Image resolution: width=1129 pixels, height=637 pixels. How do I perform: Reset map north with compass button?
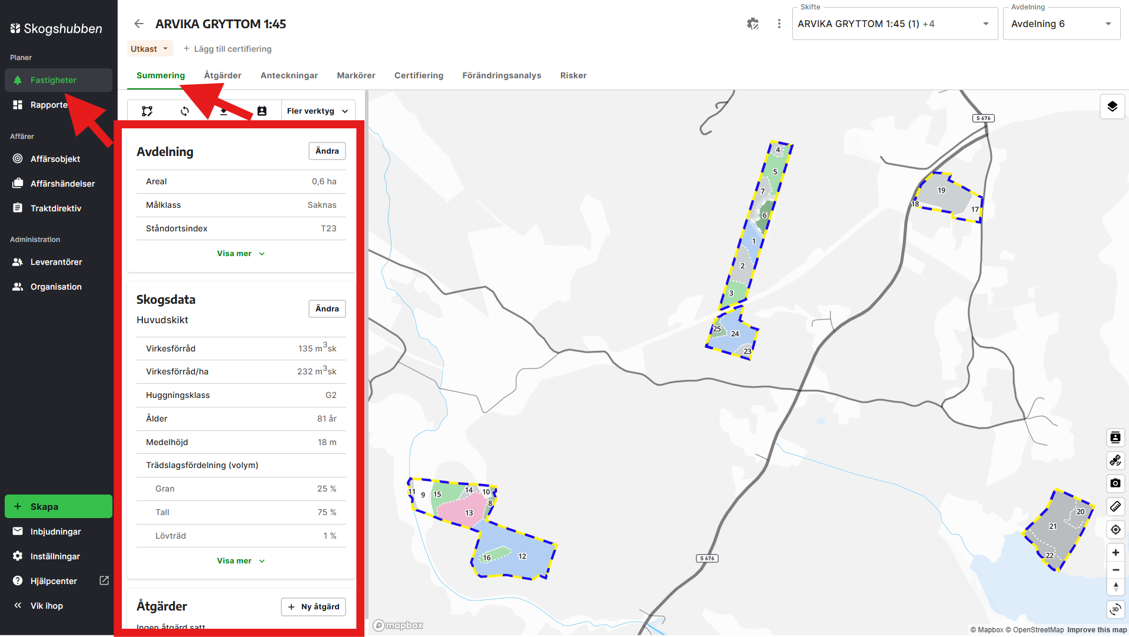pos(1115,587)
